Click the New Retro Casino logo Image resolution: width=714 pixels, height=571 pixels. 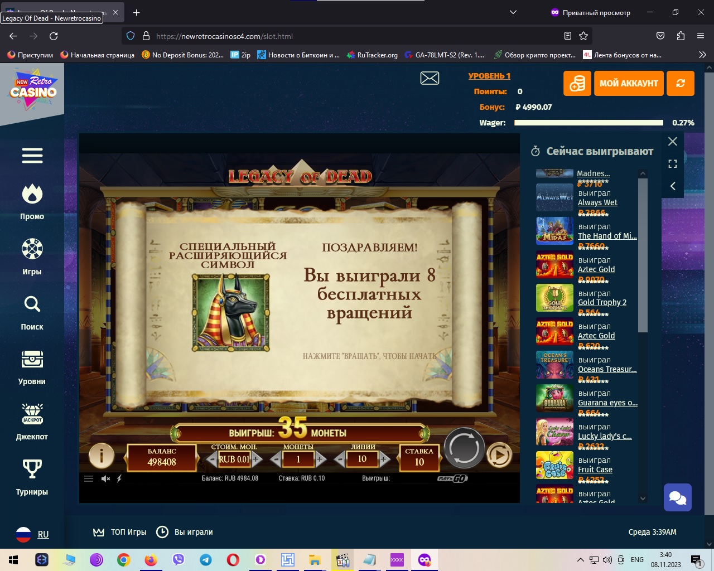click(33, 89)
